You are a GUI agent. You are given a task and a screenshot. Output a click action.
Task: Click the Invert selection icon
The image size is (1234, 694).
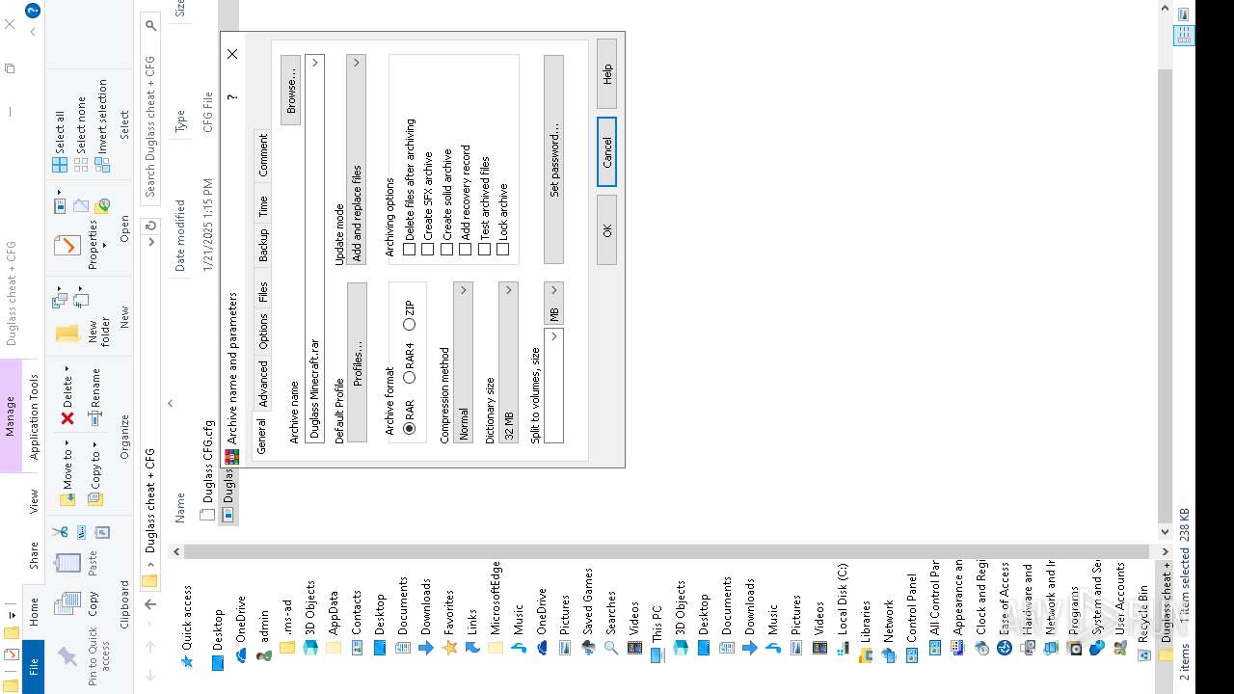pos(102,166)
